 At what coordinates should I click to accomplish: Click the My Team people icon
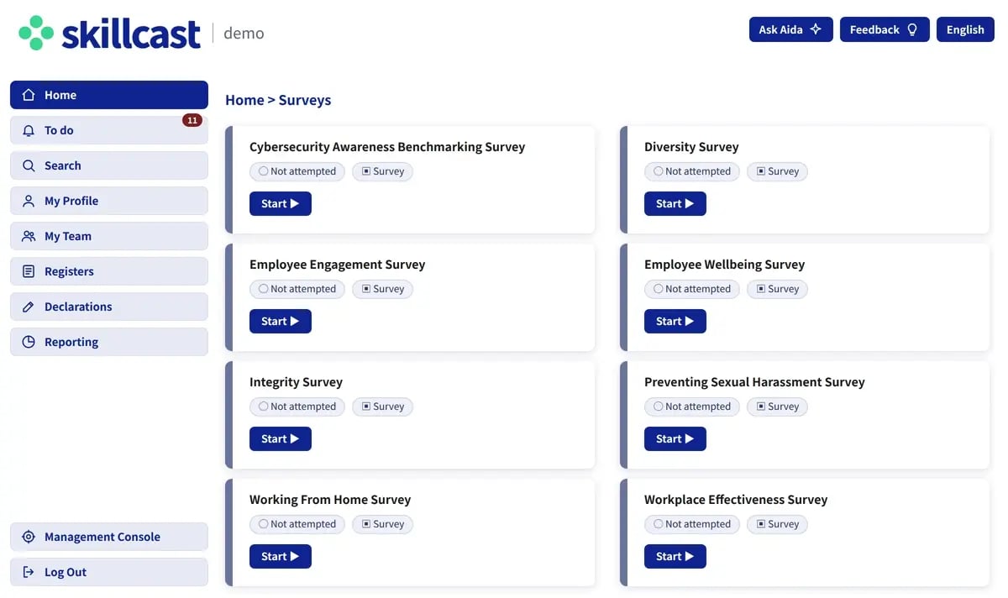coord(29,236)
